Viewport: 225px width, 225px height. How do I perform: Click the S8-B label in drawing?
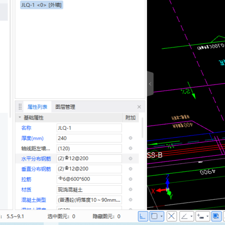[x=155, y=155]
